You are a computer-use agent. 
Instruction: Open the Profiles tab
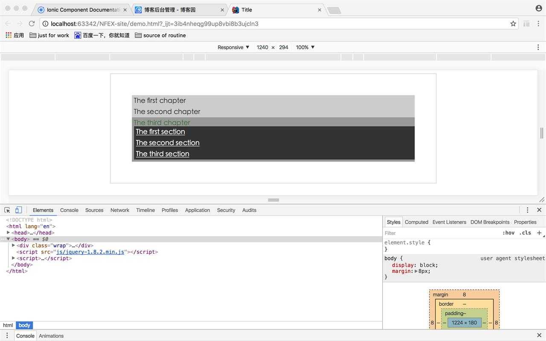coord(170,210)
